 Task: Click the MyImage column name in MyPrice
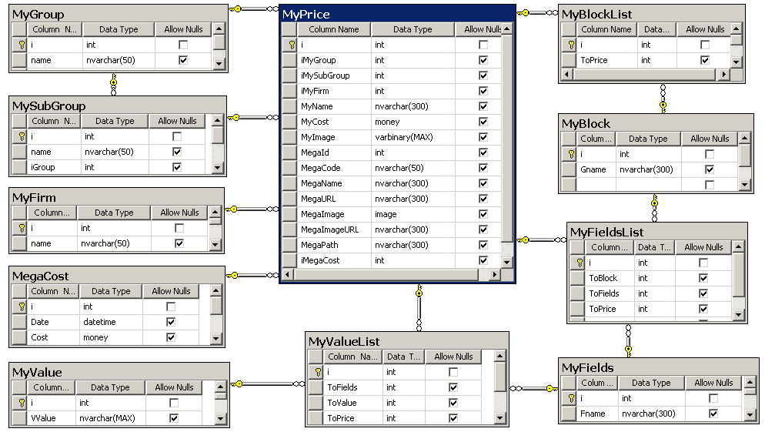point(318,137)
